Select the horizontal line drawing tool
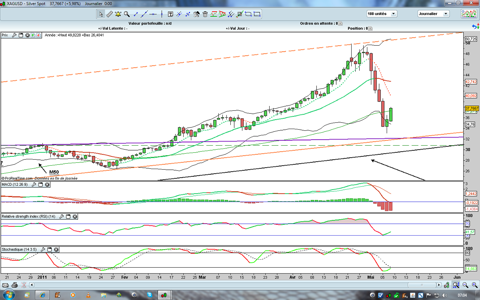The height and width of the screenshot is (300, 480). point(153,14)
